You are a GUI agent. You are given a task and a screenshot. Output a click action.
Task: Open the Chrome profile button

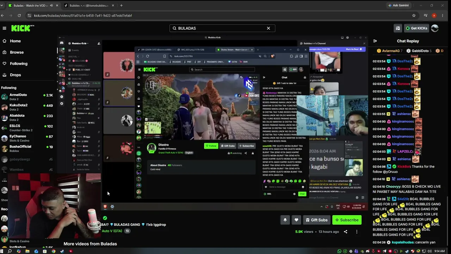434,16
